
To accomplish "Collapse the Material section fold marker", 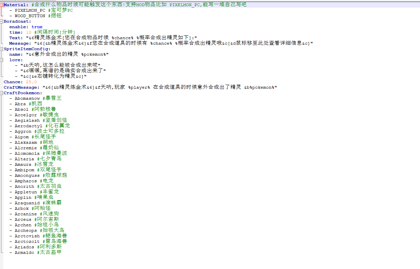I will (x=2, y=5).
